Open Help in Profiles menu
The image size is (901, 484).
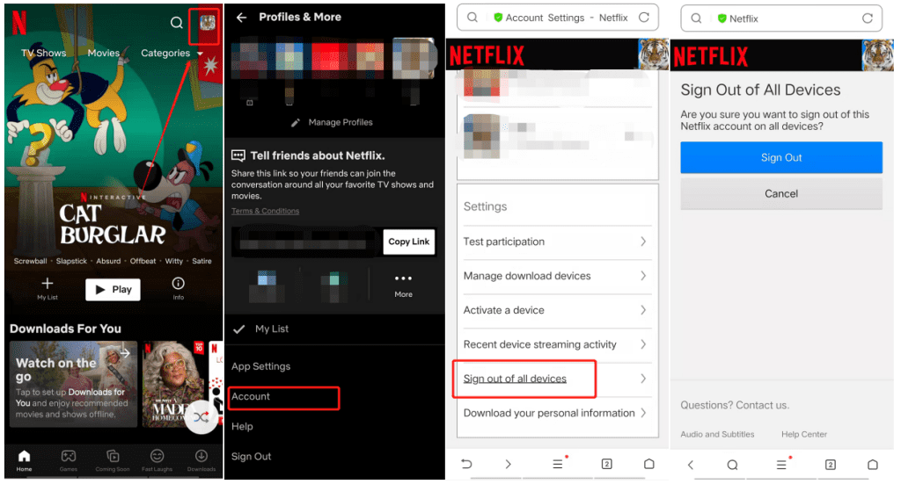click(x=242, y=427)
